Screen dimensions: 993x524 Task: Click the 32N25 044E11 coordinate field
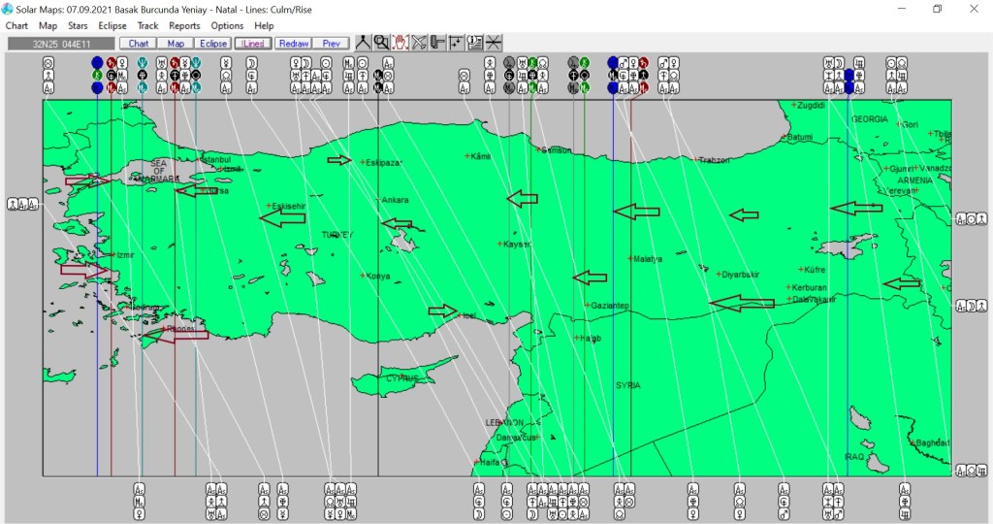coord(61,44)
